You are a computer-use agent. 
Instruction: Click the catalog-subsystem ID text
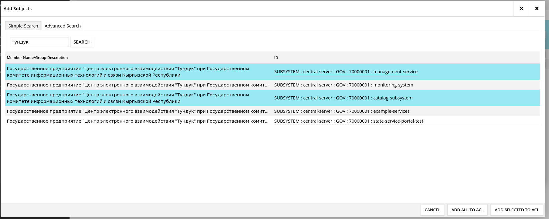click(343, 98)
